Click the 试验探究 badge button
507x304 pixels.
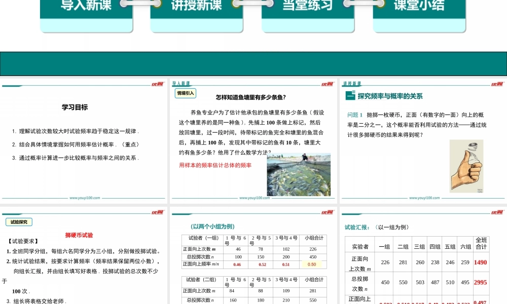click(x=19, y=221)
